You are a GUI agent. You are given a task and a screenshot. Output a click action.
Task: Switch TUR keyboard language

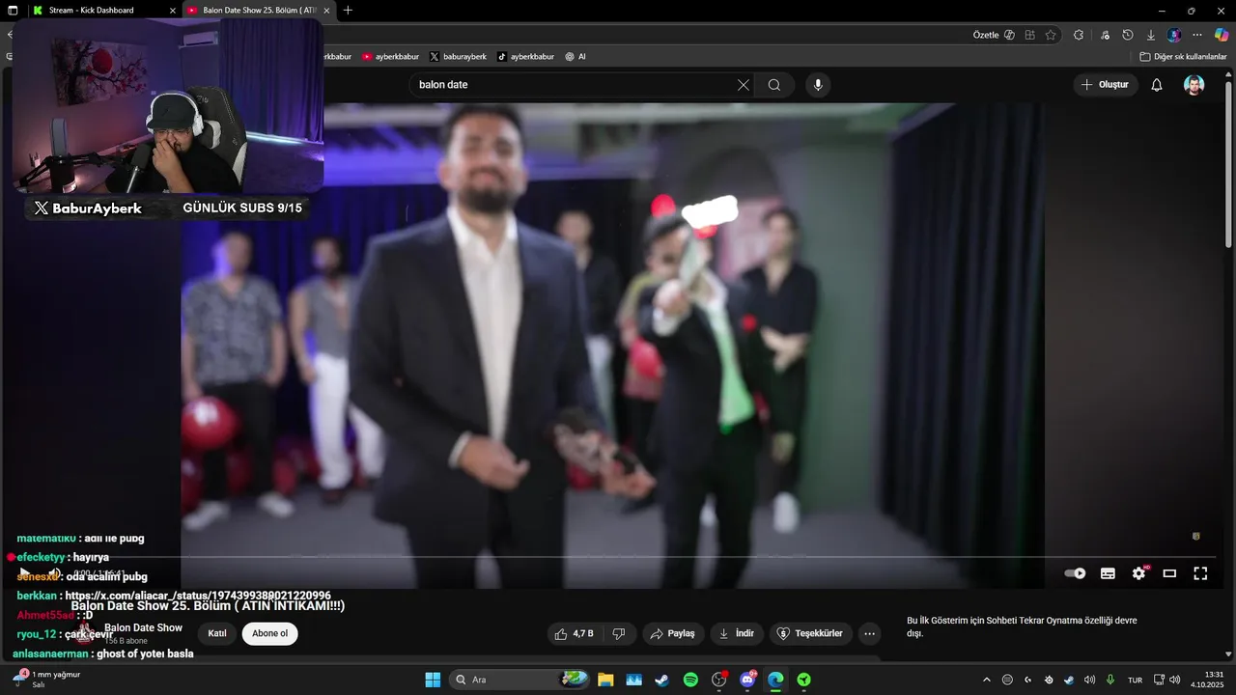pyautogui.click(x=1136, y=680)
